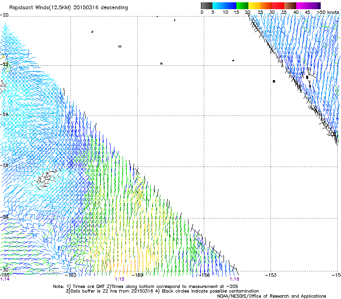The width and height of the screenshot is (341, 299).
Task: Click the purple '1:15' time label
Action: point(120,279)
